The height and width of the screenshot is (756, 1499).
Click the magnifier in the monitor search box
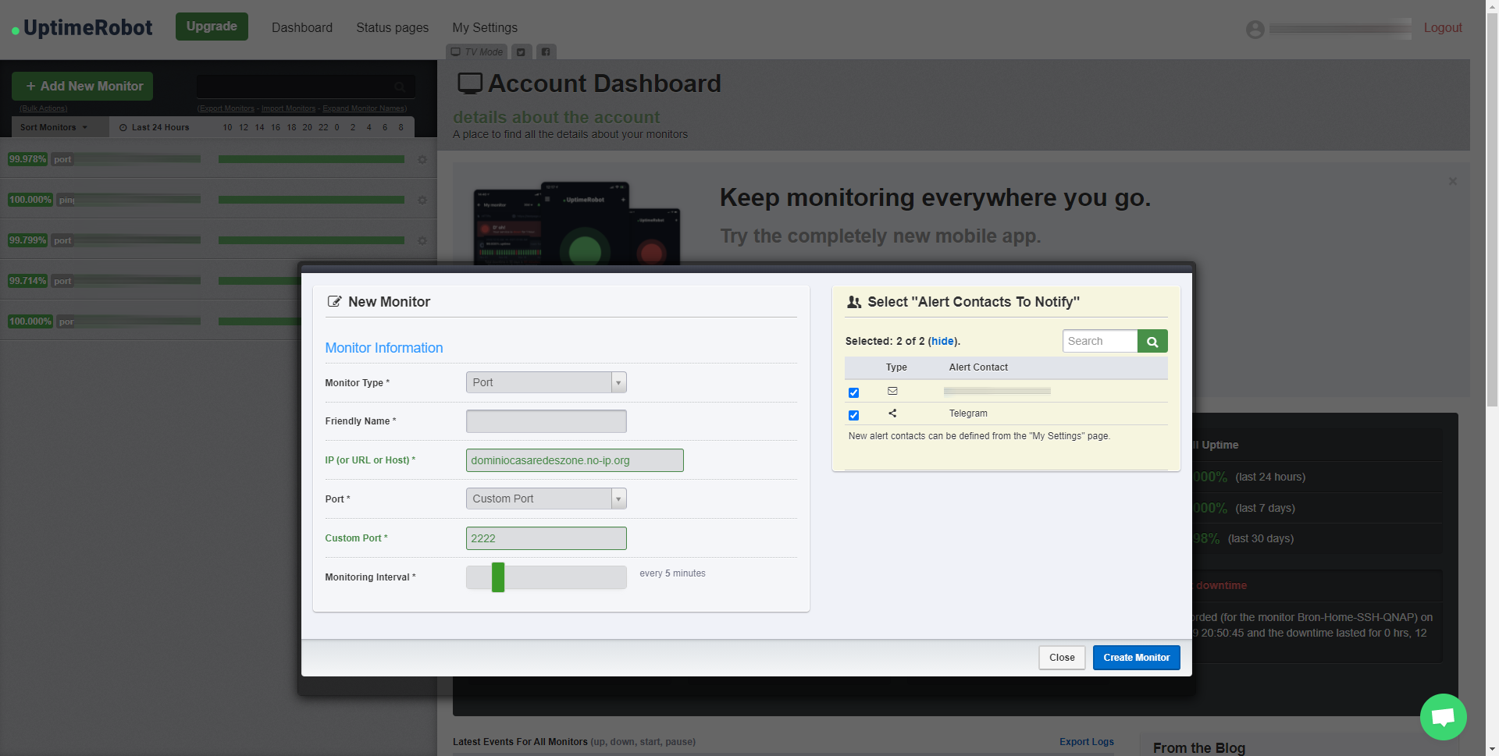tap(400, 87)
